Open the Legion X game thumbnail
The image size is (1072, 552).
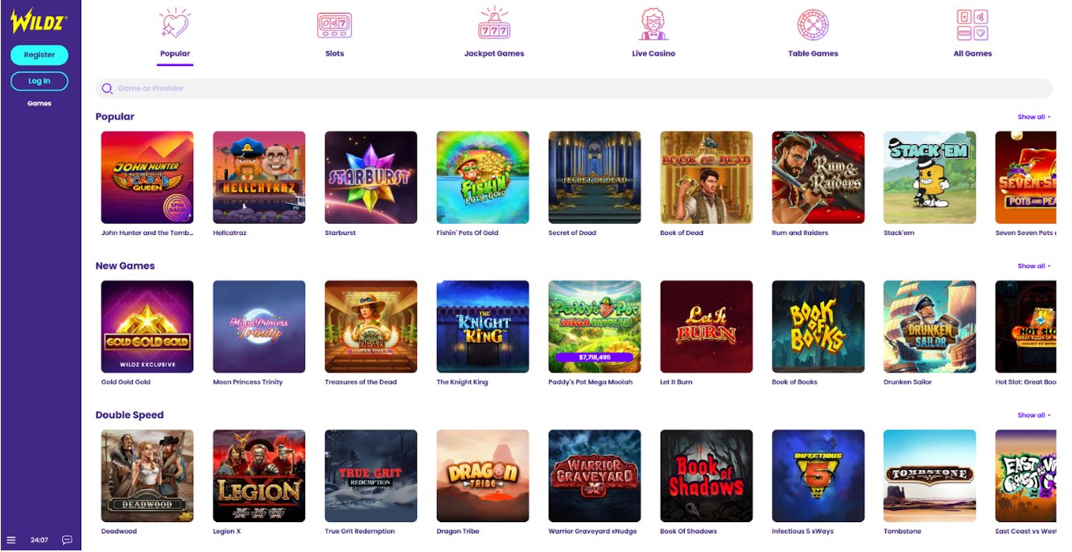pyautogui.click(x=259, y=476)
